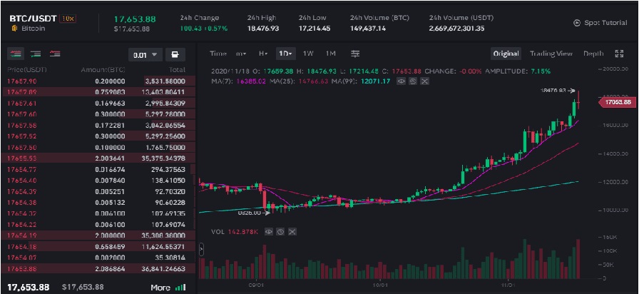
Task: Open the VOL indicator settings icon
Action: click(280, 232)
